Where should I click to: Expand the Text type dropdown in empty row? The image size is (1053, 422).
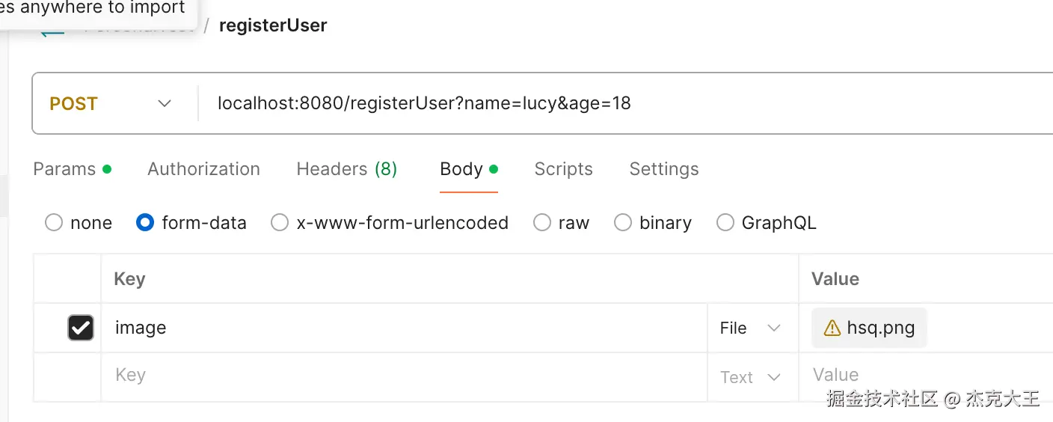pos(750,378)
